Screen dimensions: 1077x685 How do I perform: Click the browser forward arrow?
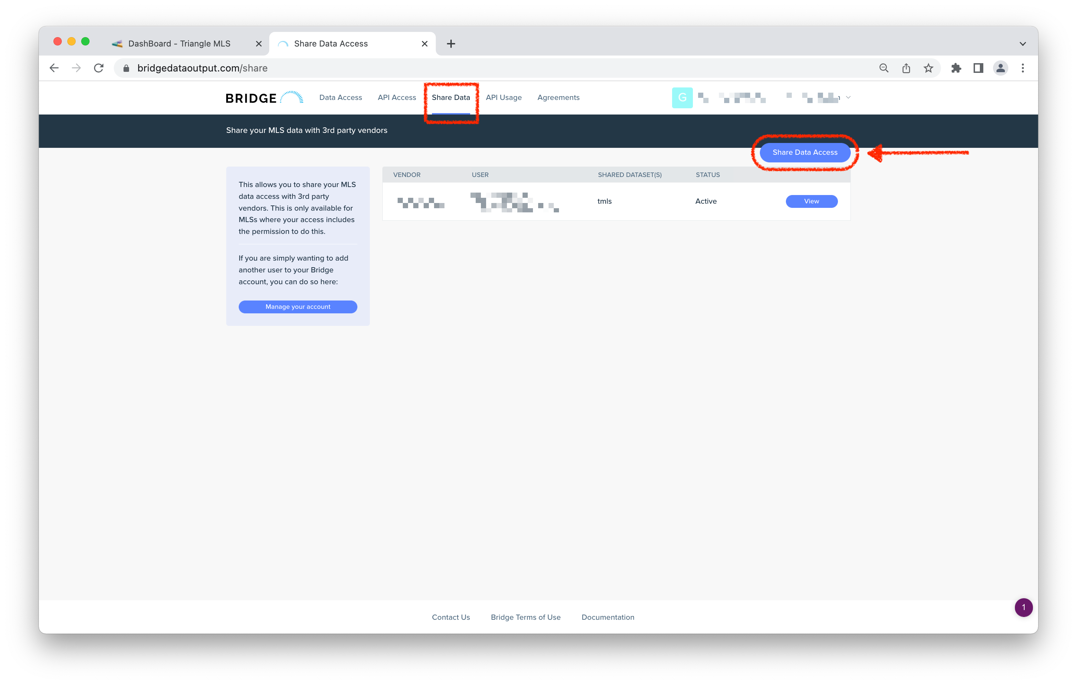pos(76,68)
